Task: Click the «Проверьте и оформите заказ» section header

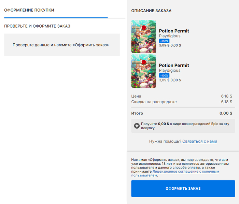Action: (37, 26)
